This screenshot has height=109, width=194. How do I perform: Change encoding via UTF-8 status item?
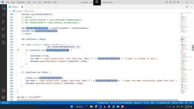click(x=146, y=103)
